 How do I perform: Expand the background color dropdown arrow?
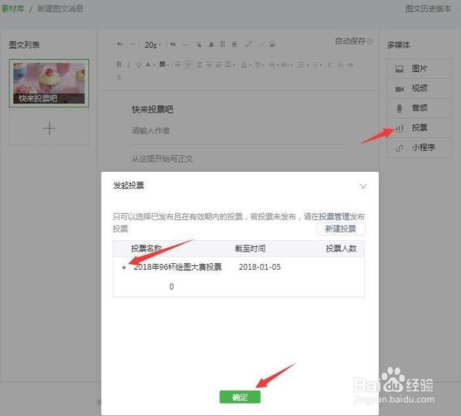tap(167, 65)
